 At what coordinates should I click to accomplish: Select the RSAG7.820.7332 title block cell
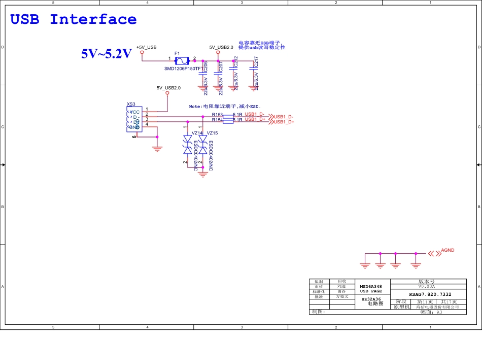click(430, 294)
